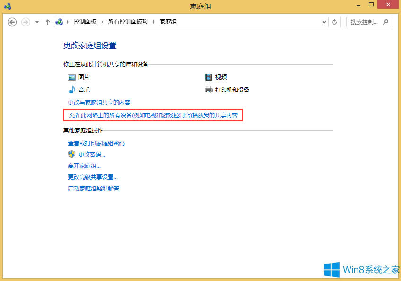Click the HomeGroup icon in the address bar
Screen dimensions: 401x281
pyautogui.click(x=59, y=22)
